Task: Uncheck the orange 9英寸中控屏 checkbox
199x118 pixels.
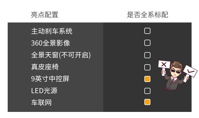Action: [x=147, y=79]
